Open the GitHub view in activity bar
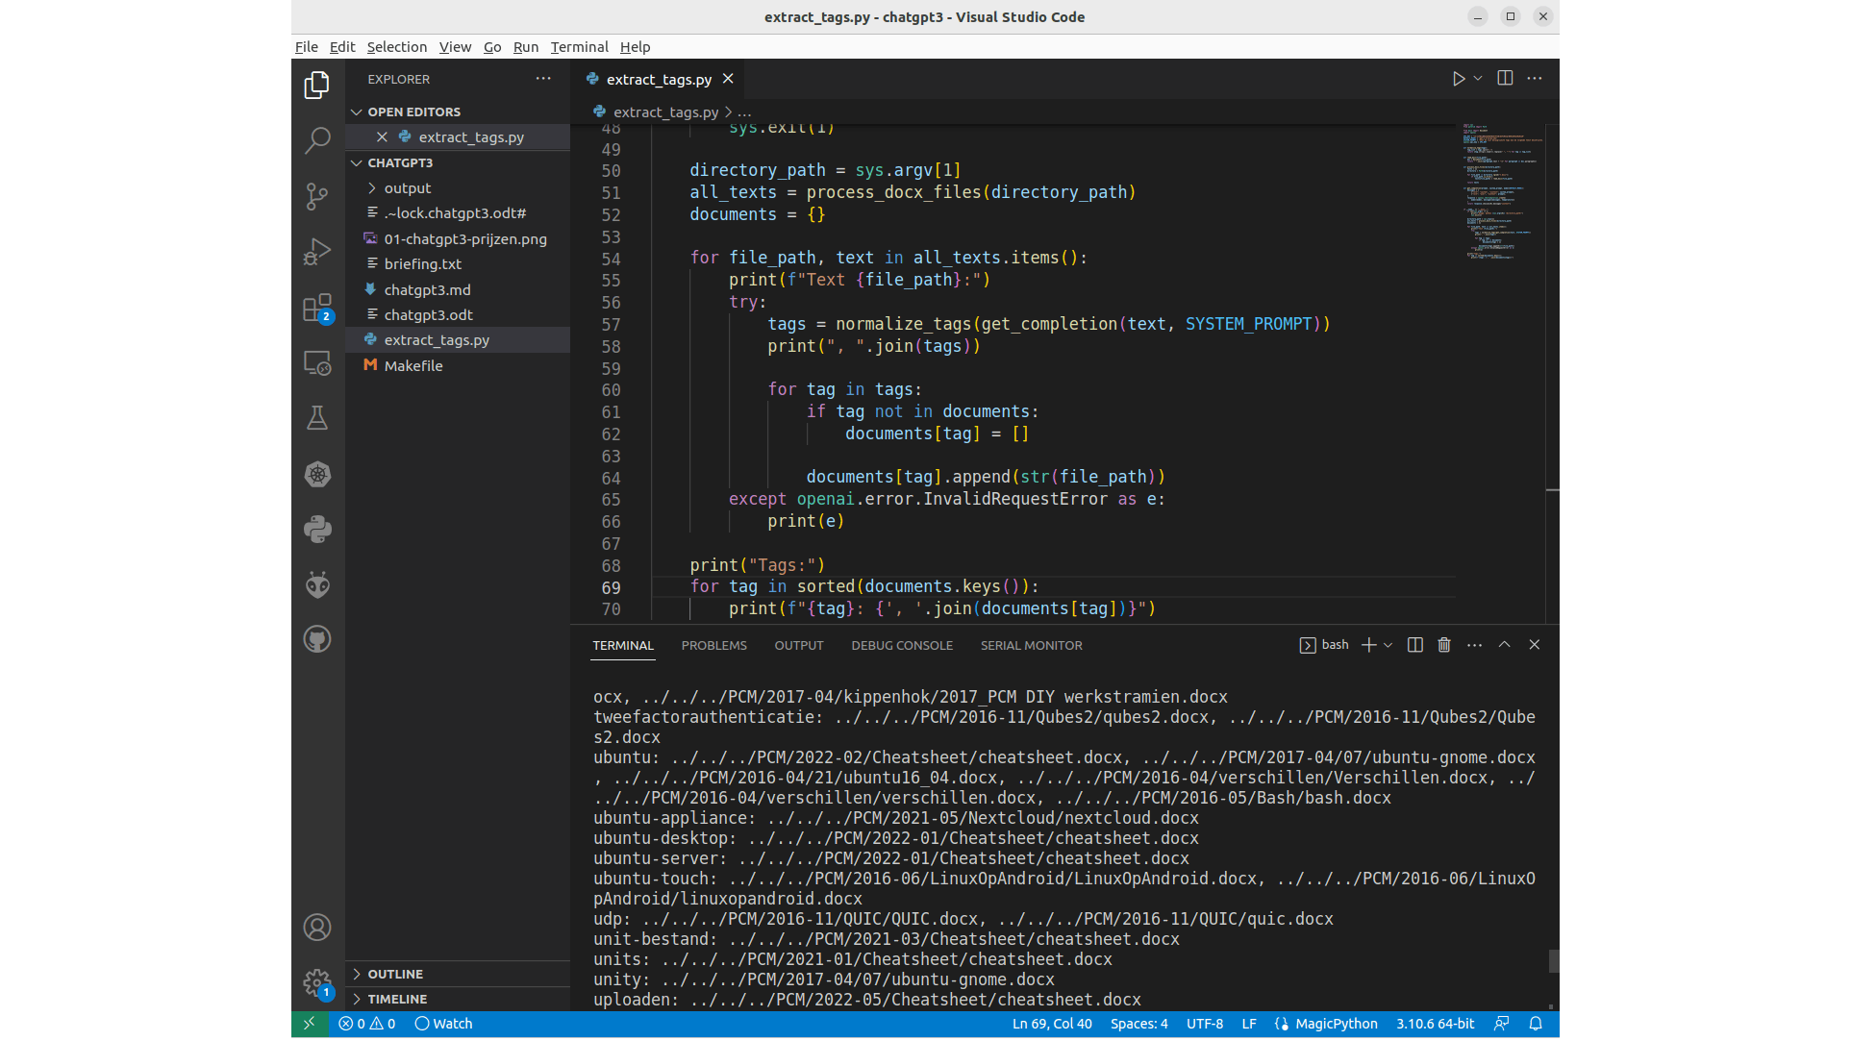1851x1041 pixels. coord(316,639)
